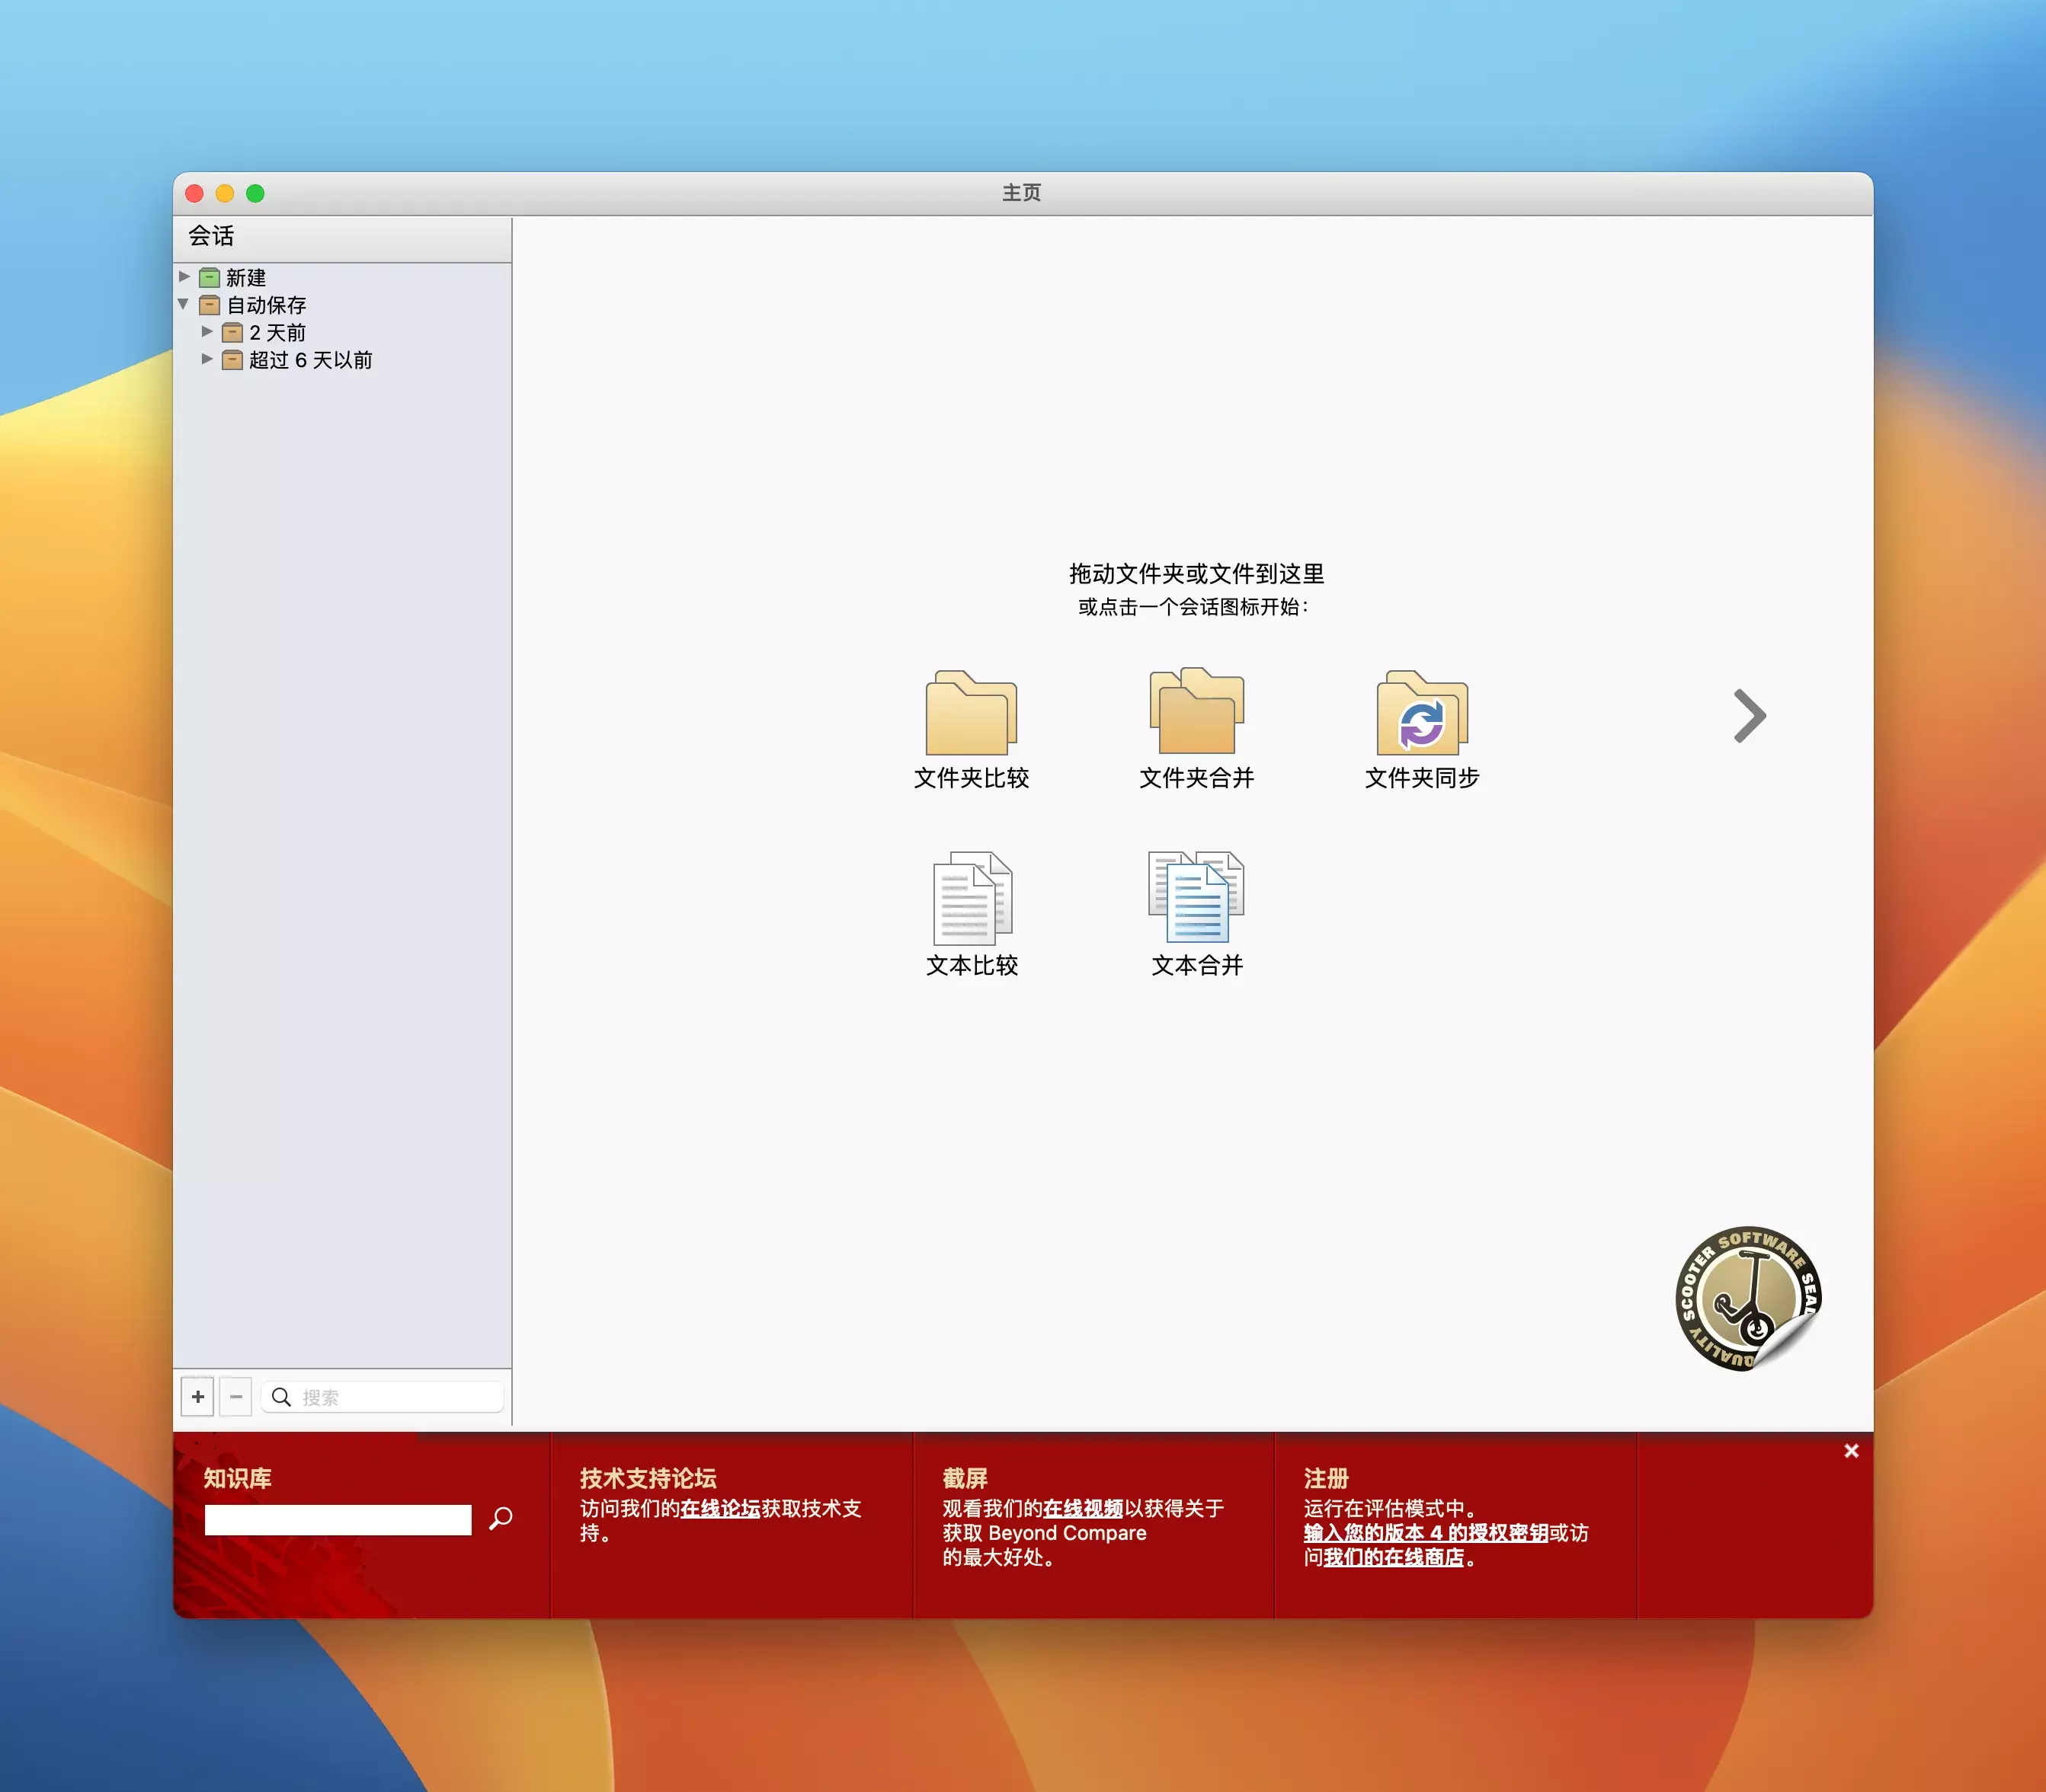Expand the 超过 6 天以前 subfolder triangle
This screenshot has height=1792, width=2046.
207,358
